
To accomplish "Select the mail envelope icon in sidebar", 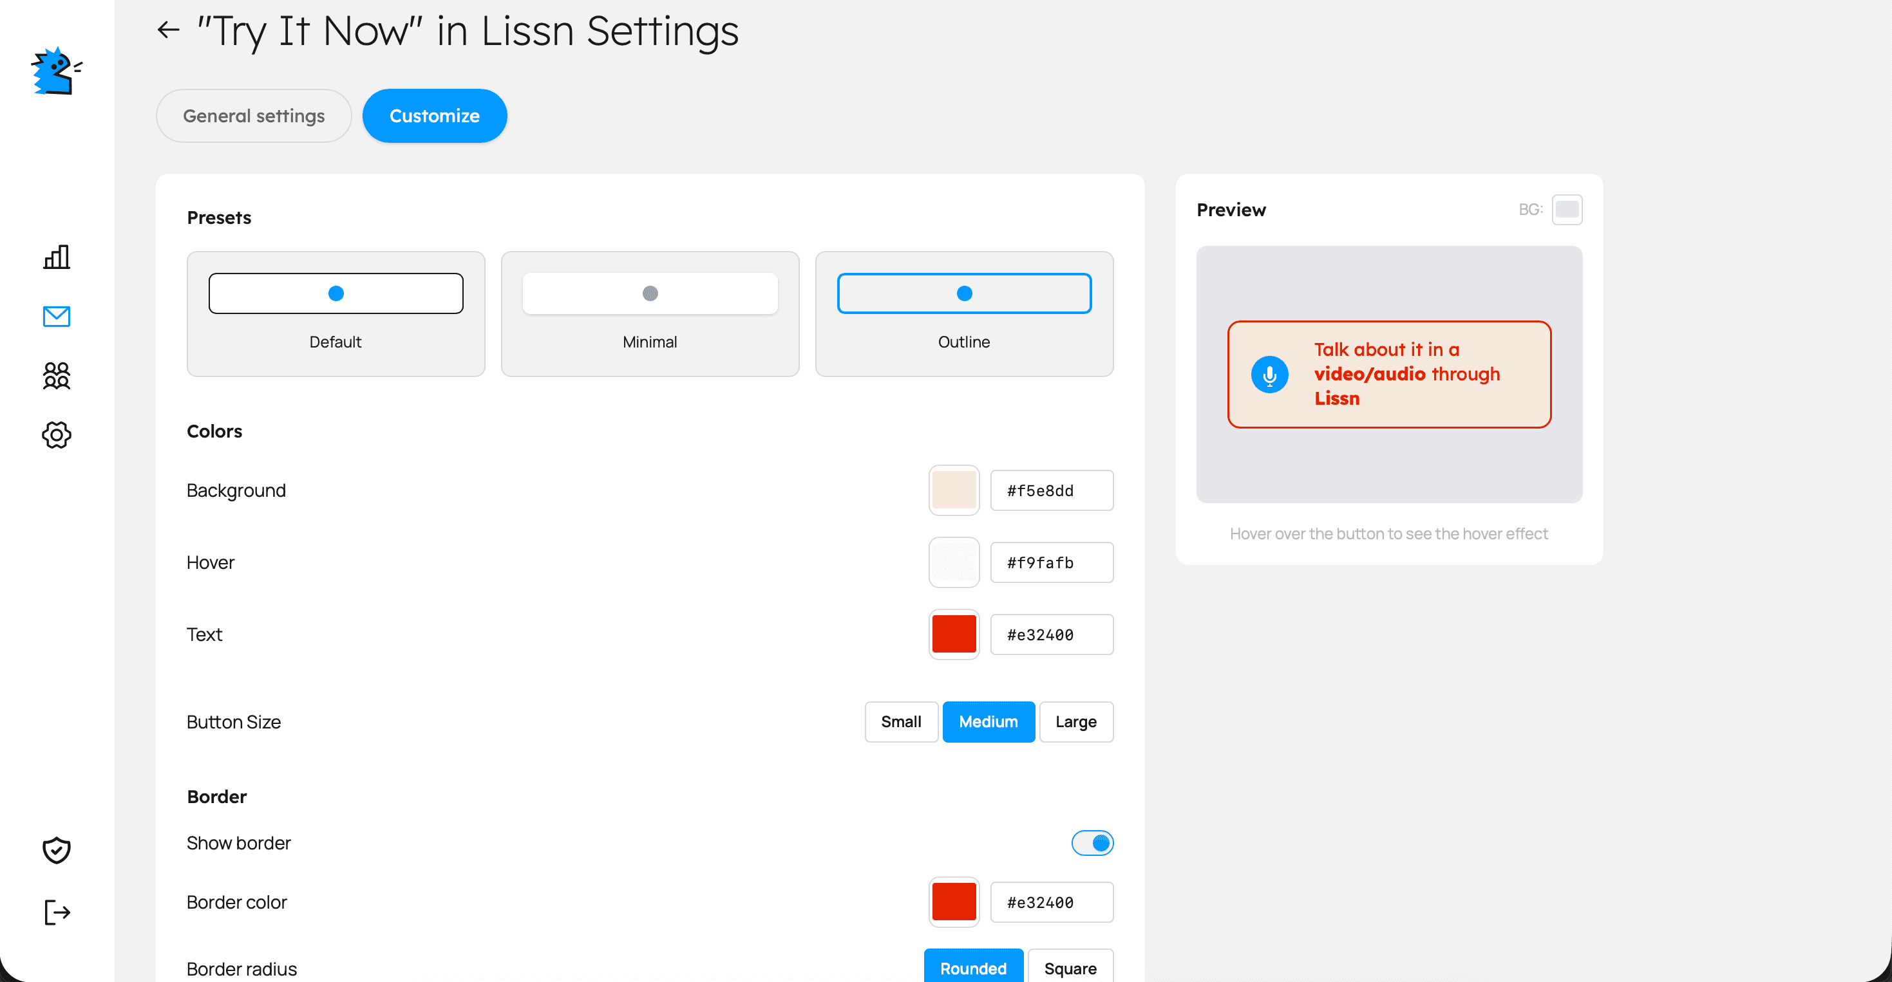I will tap(56, 317).
